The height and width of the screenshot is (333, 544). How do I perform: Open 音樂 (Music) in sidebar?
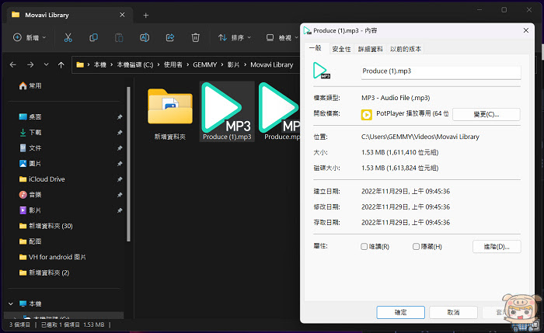click(30, 195)
